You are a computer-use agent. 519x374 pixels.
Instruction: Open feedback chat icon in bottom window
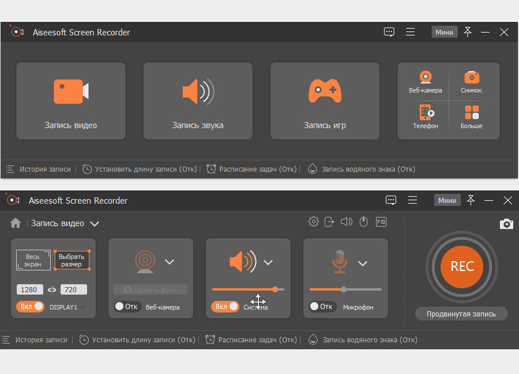pyautogui.click(x=391, y=200)
